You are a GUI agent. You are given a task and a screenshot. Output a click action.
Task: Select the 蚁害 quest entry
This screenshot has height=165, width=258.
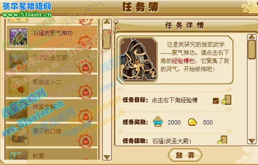pyautogui.click(x=52, y=154)
